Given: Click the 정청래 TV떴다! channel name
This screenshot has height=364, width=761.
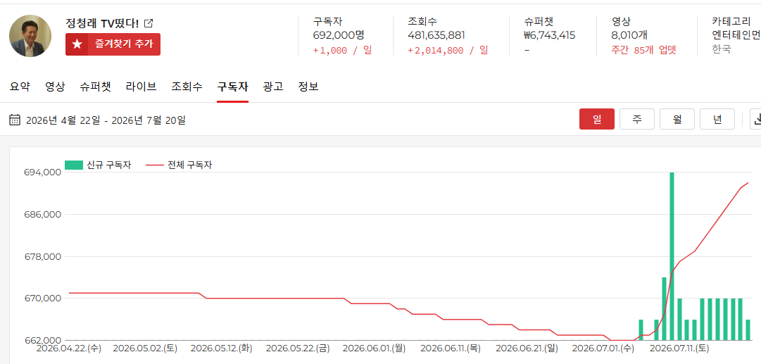Looking at the screenshot, I should [x=102, y=23].
